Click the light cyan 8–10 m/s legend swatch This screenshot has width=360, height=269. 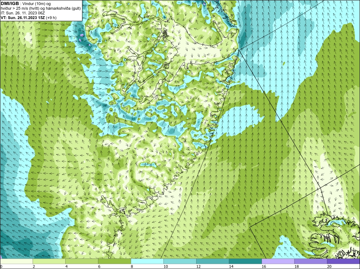pyautogui.click(x=147, y=261)
